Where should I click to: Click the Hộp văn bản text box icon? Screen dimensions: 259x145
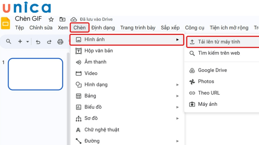pos(78,51)
